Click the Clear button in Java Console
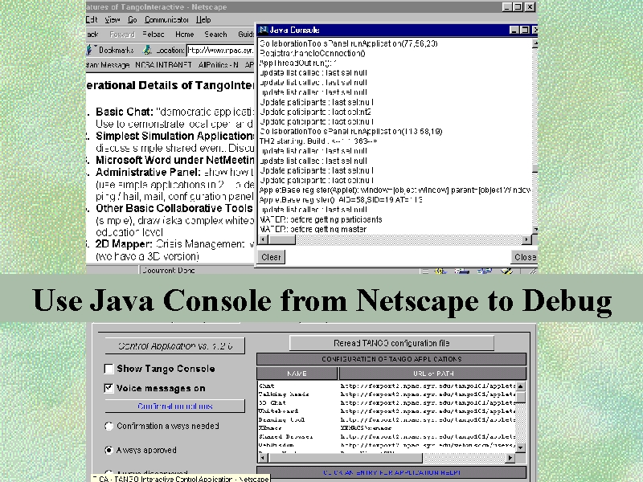The image size is (643, 482). pyautogui.click(x=271, y=257)
